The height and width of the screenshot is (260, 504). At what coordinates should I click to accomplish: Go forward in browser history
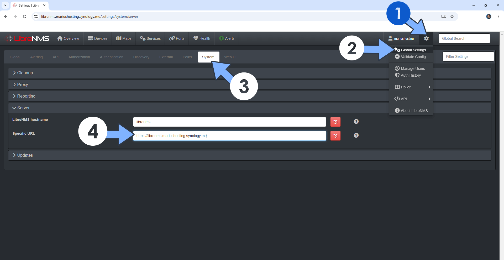(15, 16)
